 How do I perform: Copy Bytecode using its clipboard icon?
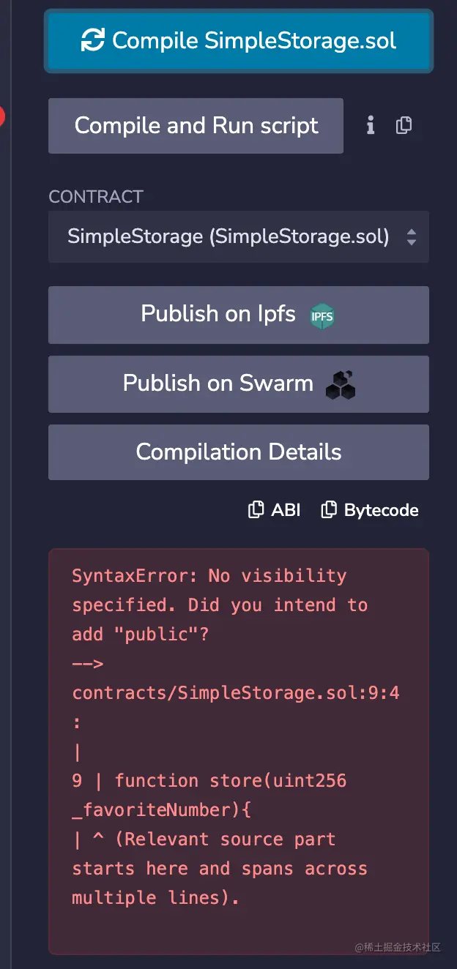pos(329,510)
